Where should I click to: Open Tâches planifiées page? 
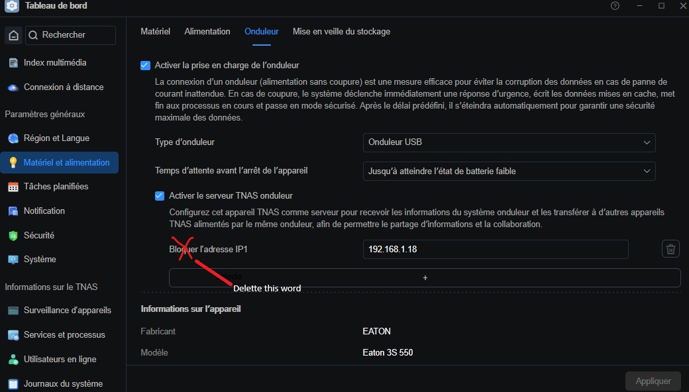pyautogui.click(x=56, y=187)
